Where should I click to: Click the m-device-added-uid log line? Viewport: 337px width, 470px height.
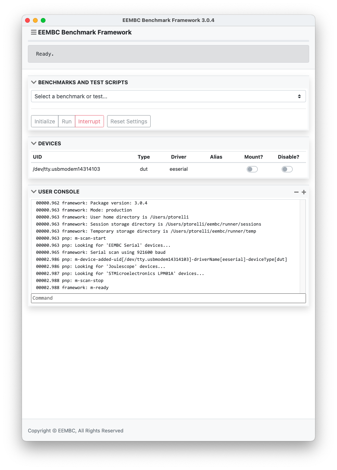tap(161, 259)
